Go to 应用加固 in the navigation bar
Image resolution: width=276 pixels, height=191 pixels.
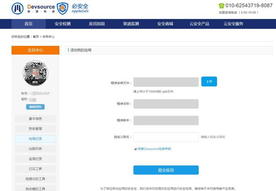[x=97, y=24]
